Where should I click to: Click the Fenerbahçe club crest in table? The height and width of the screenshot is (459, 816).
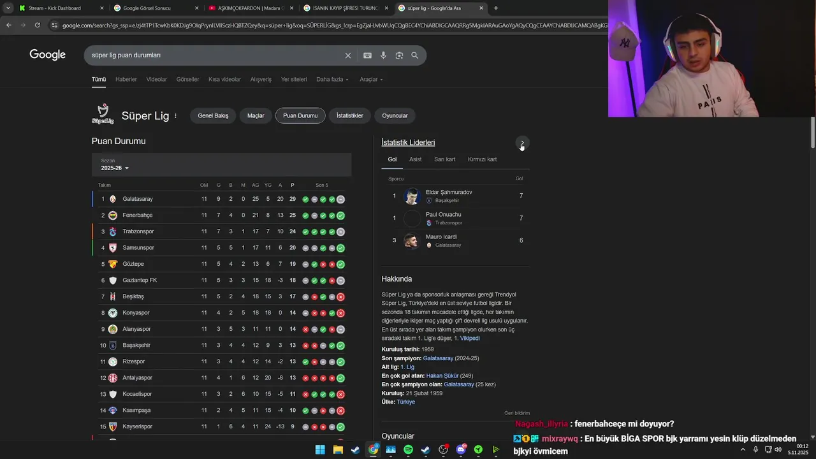click(113, 215)
